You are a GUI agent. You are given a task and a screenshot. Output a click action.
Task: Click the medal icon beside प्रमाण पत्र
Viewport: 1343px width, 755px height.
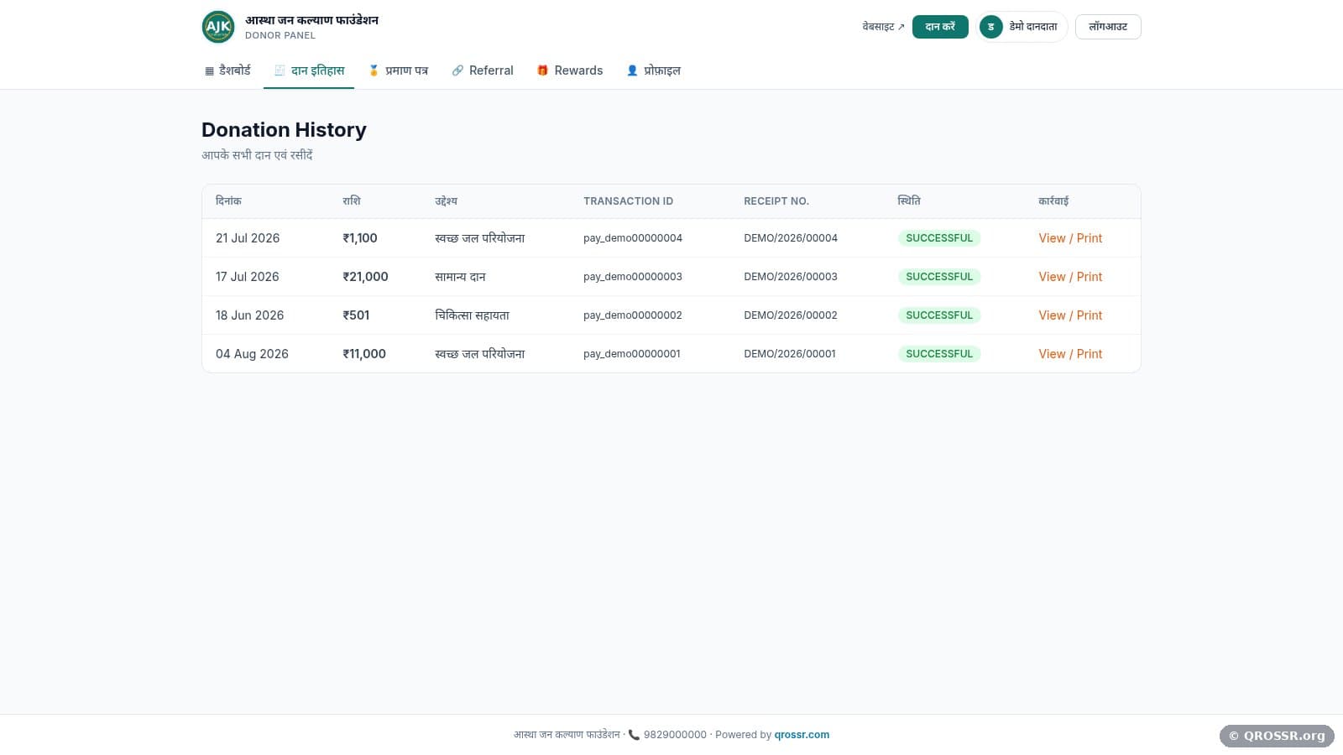374,70
